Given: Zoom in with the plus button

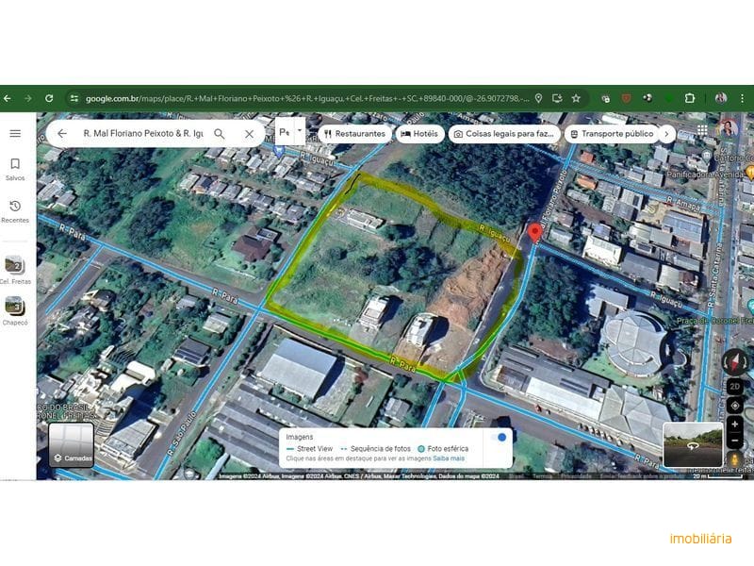Looking at the screenshot, I should [734, 424].
